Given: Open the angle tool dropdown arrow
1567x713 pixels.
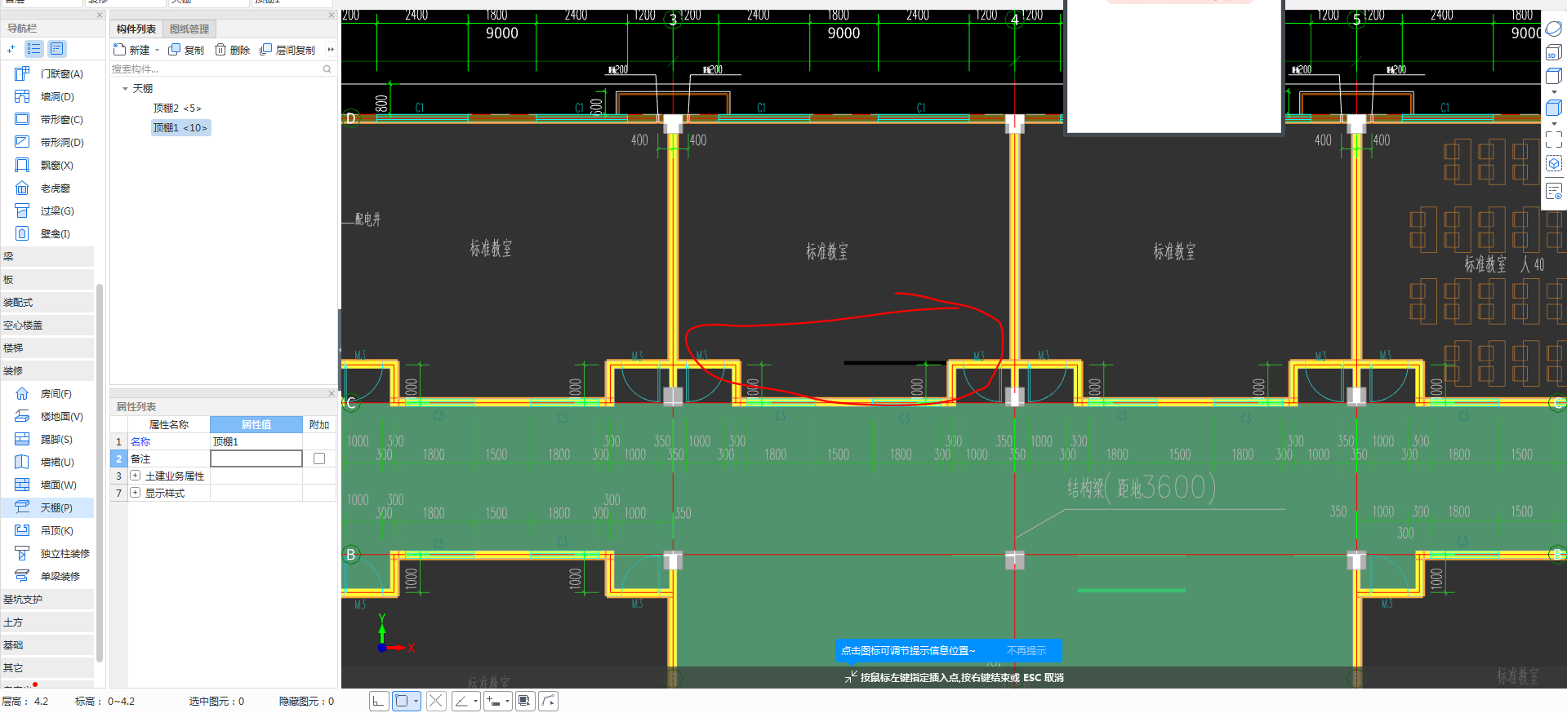Looking at the screenshot, I should [475, 701].
